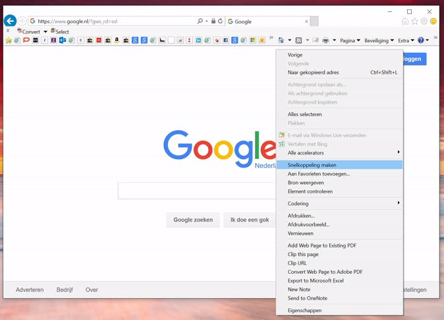
Task: Show more favorites with the overflow chevron
Action: pyautogui.click(x=271, y=38)
